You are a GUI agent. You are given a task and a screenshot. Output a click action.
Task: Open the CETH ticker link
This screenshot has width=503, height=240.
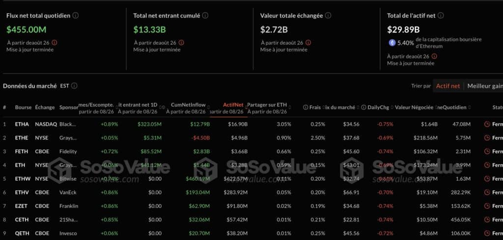[22, 219]
